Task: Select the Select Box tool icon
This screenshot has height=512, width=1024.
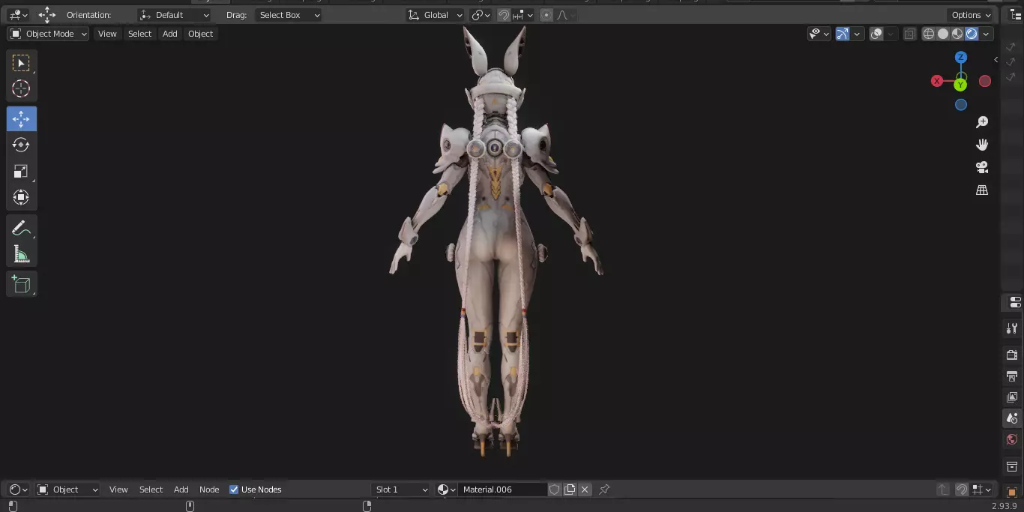Action: point(21,63)
